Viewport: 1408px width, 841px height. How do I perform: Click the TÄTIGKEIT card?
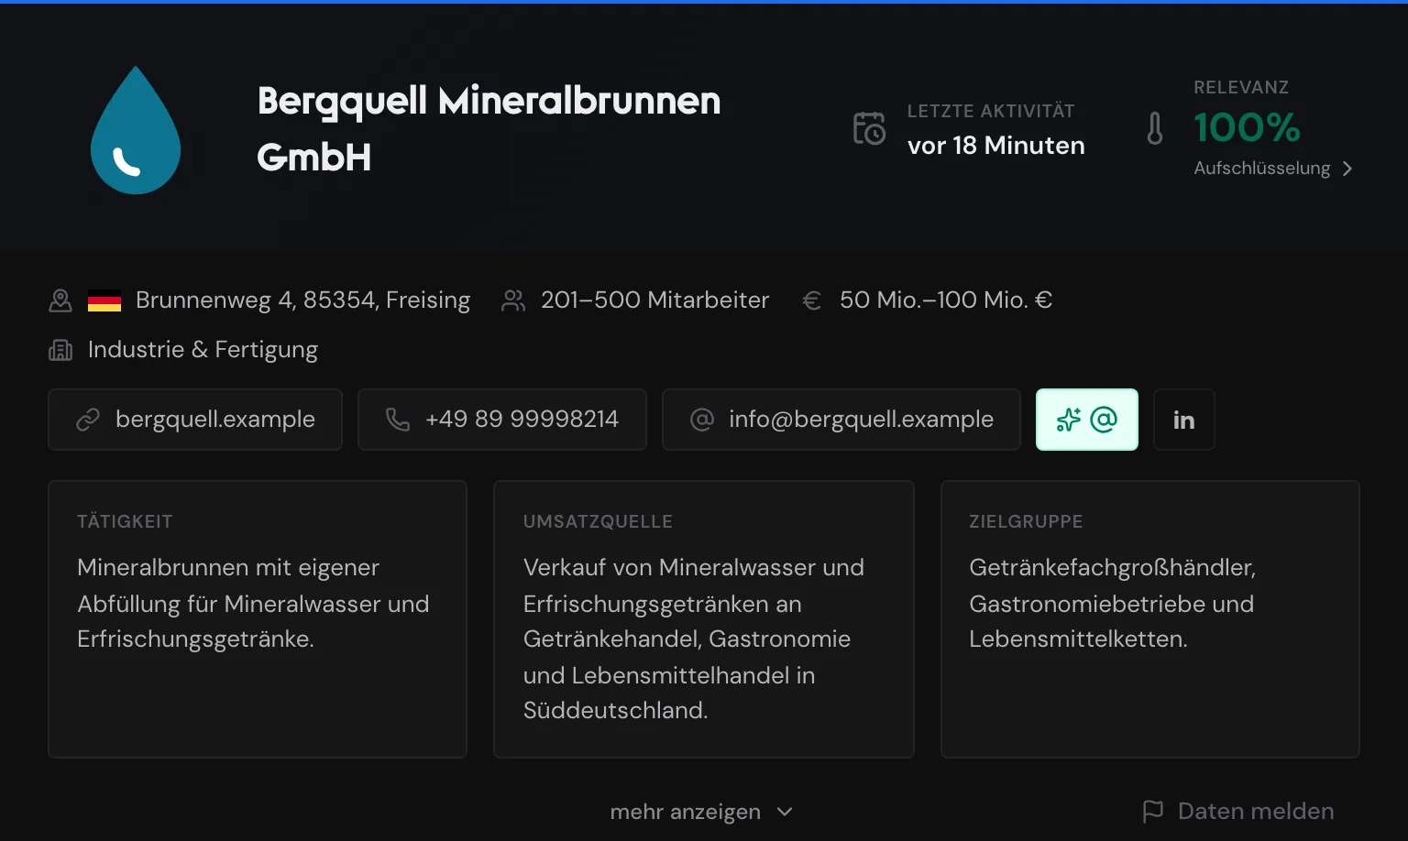[x=258, y=619]
